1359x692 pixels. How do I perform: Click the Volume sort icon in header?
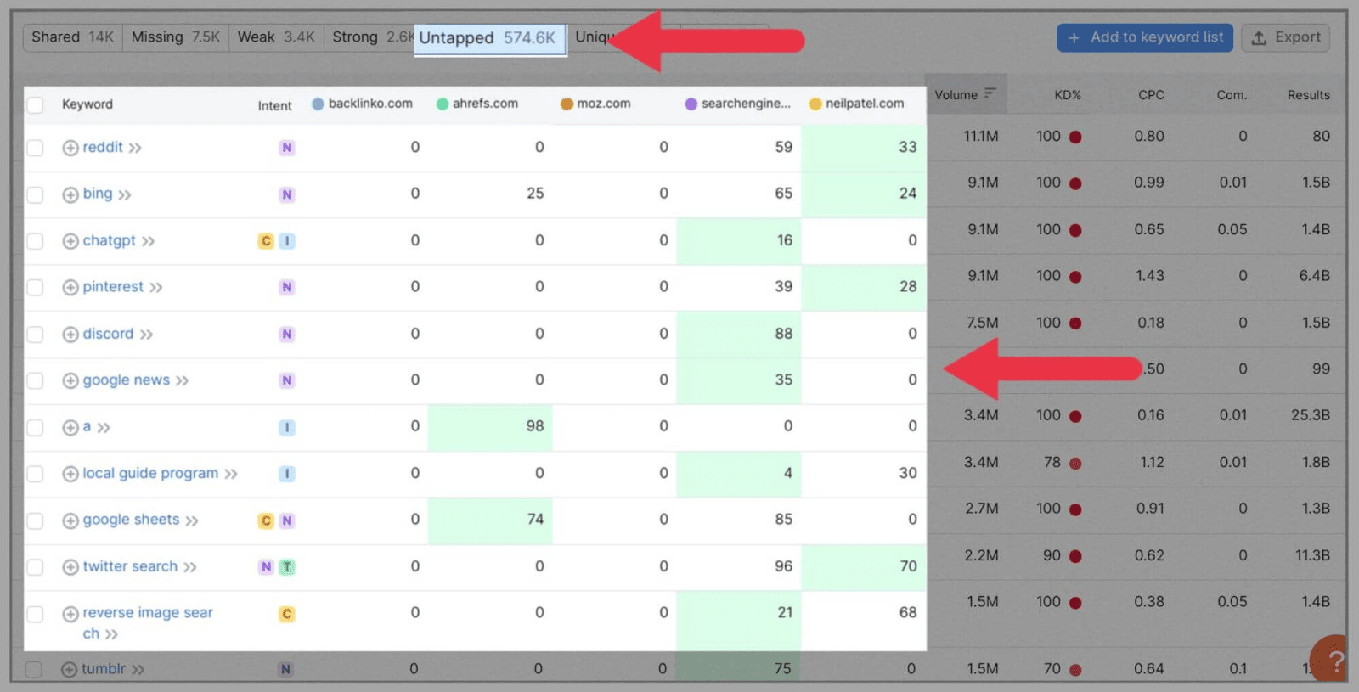(990, 94)
